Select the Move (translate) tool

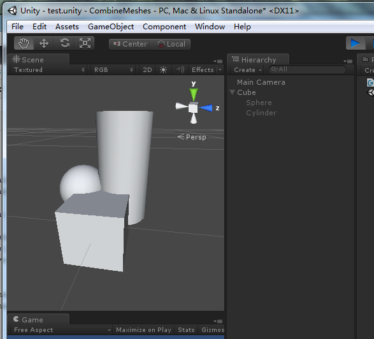tap(44, 43)
